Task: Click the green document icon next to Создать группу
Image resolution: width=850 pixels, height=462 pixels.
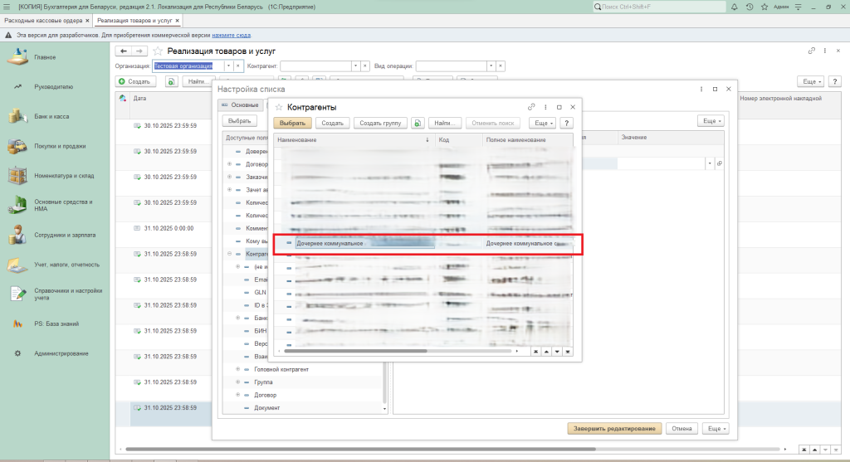Action: pos(418,123)
